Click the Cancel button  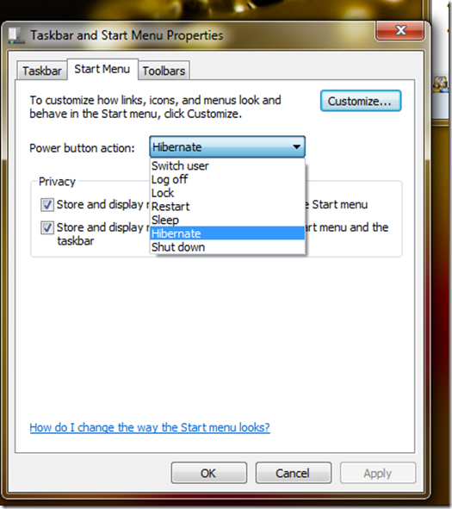click(x=293, y=473)
